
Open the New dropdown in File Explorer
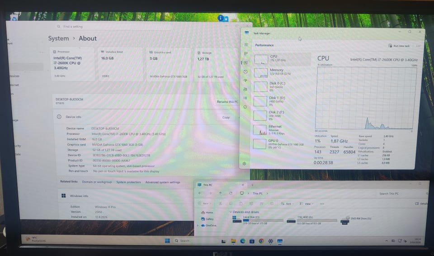click(x=205, y=204)
